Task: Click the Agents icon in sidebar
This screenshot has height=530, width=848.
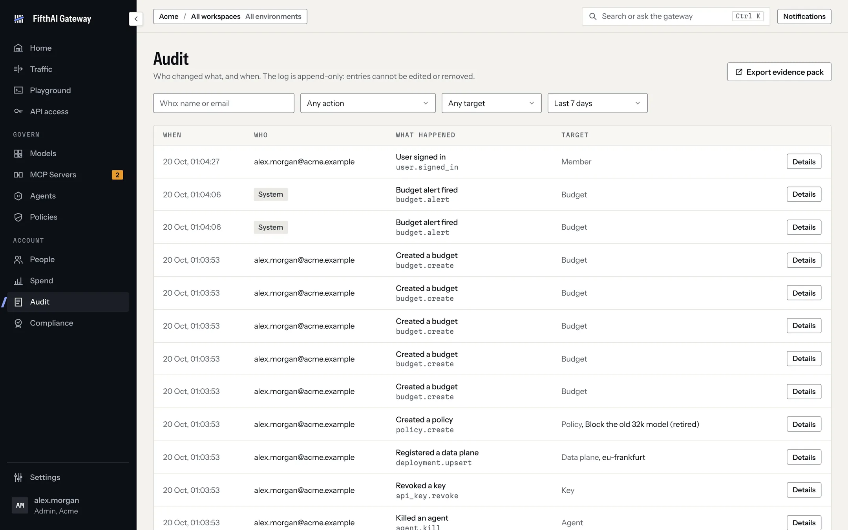Action: point(18,196)
